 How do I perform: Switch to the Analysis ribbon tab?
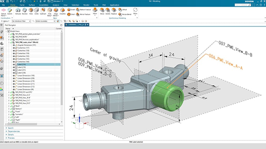click(56, 5)
